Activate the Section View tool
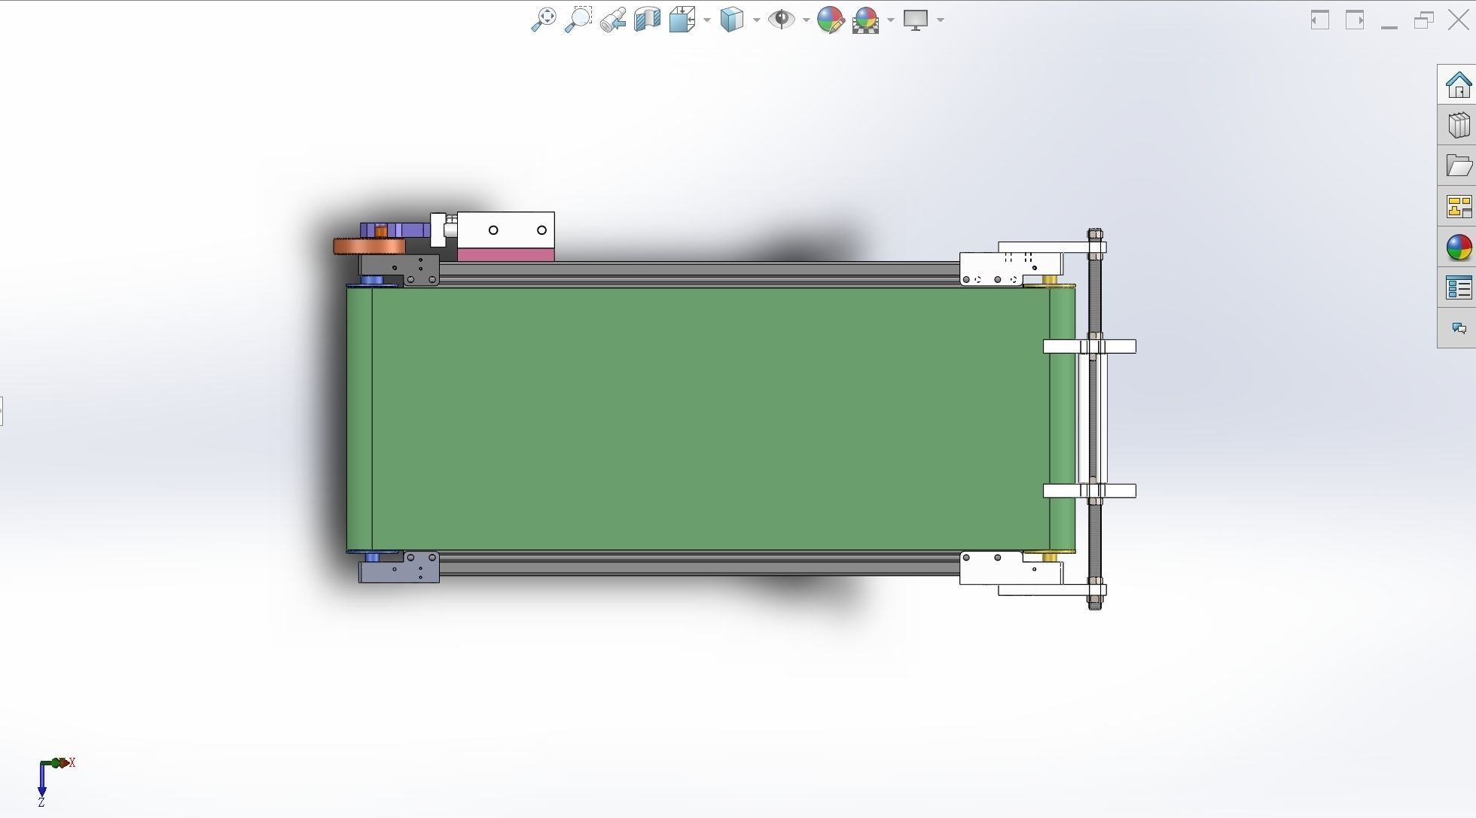 pyautogui.click(x=647, y=20)
